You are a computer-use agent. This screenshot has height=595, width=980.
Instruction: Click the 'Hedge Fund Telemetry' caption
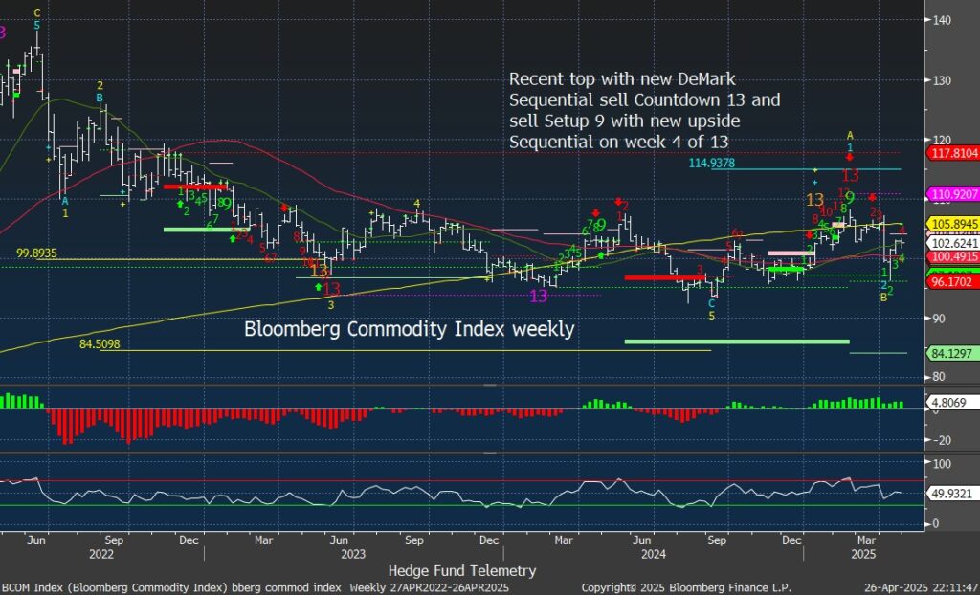coord(462,570)
